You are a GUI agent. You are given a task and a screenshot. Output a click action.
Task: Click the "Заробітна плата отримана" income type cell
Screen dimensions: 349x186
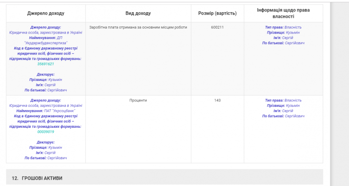click(138, 27)
